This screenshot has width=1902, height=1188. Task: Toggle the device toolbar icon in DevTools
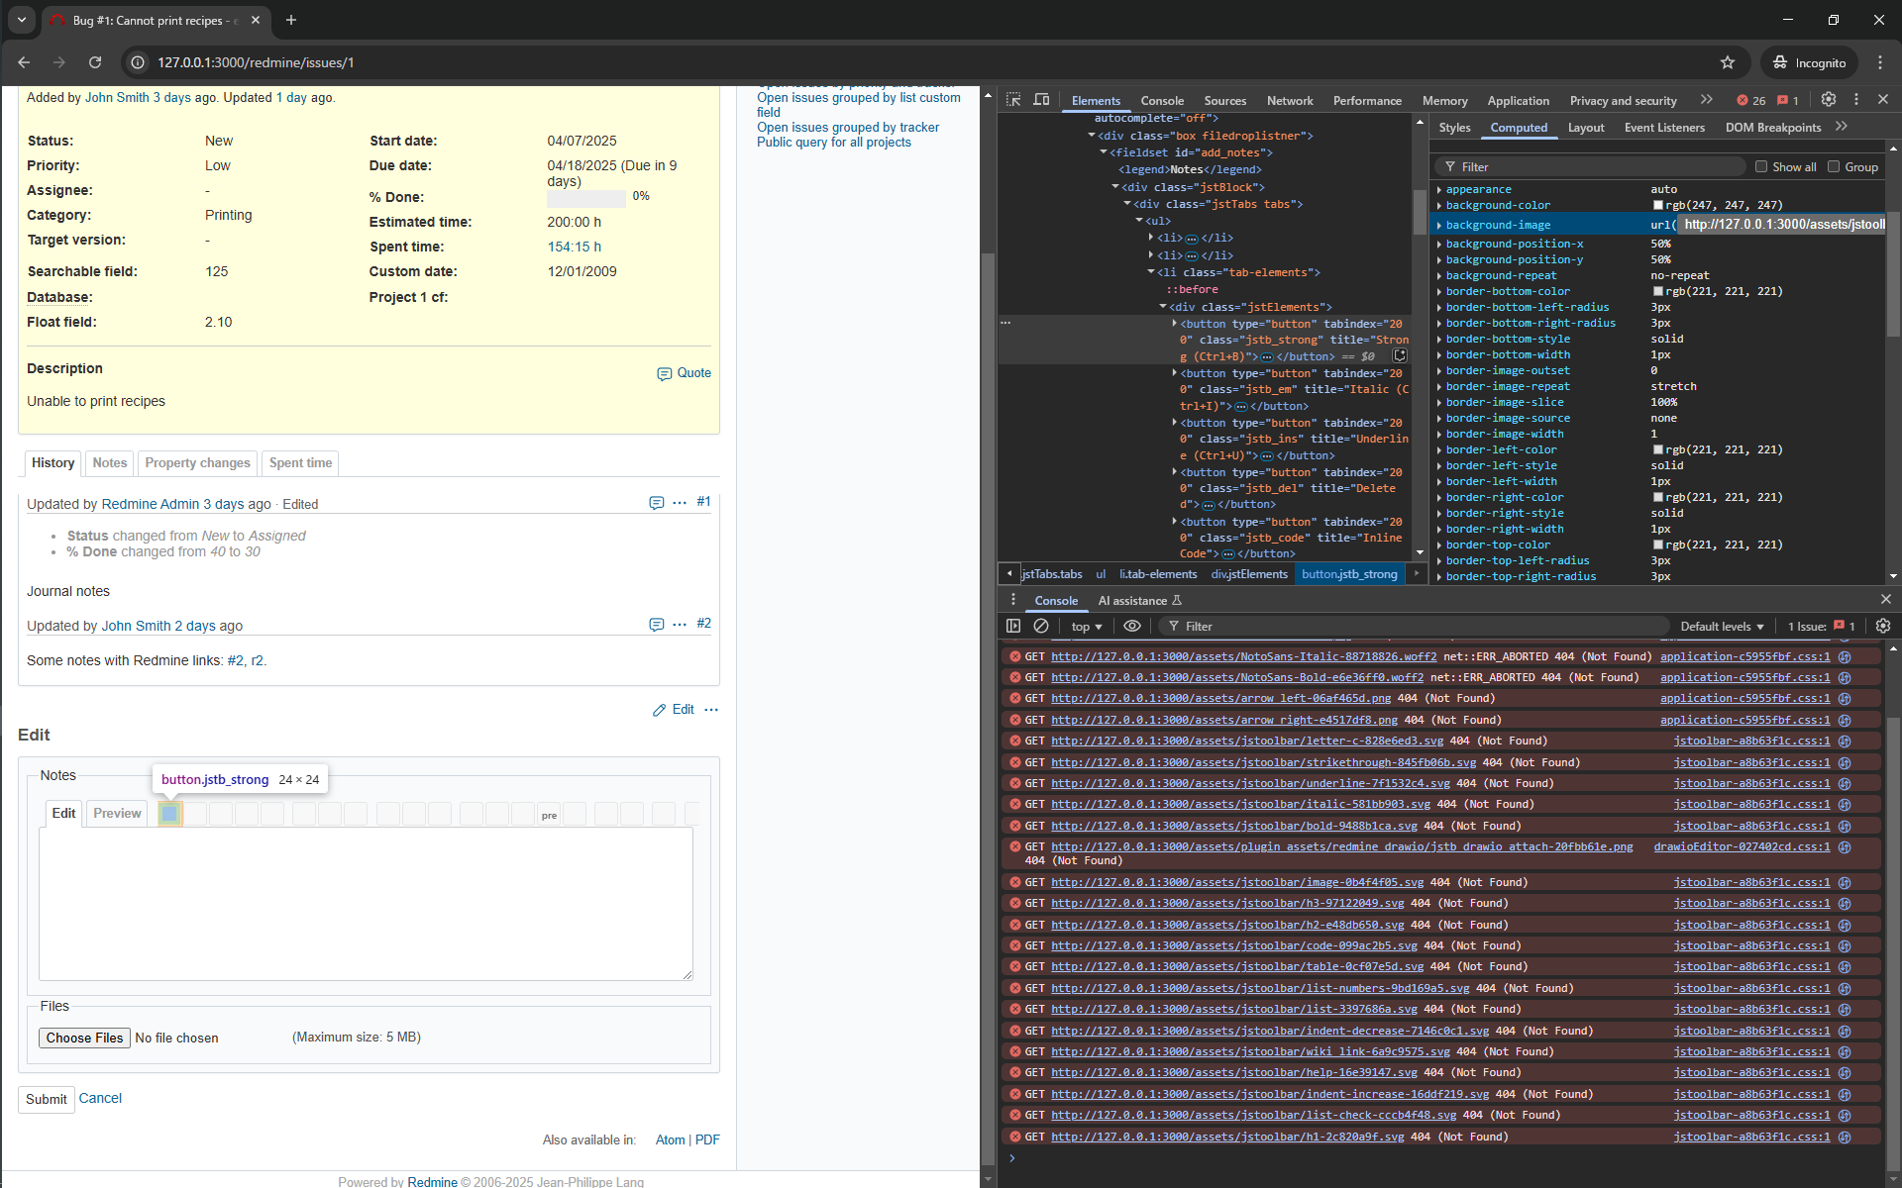click(x=1041, y=100)
